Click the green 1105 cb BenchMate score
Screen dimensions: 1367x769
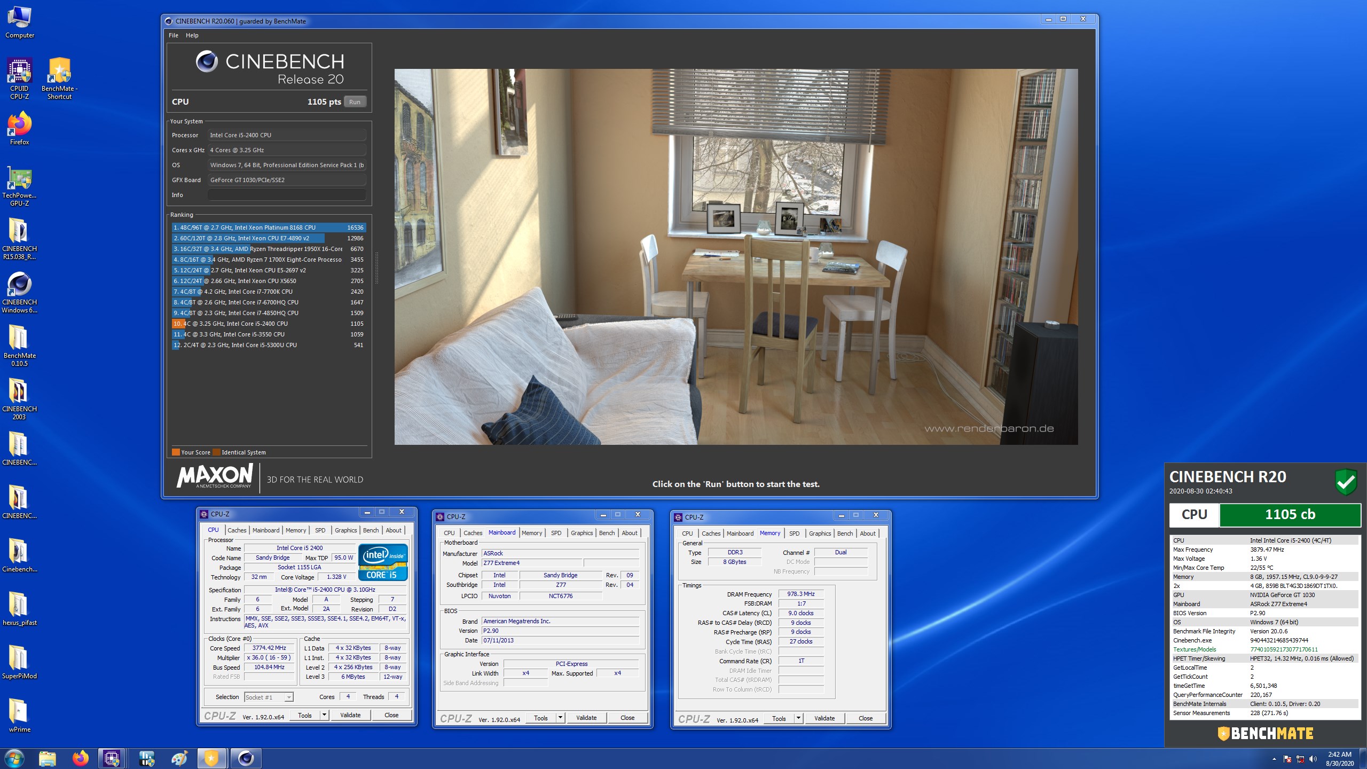coord(1290,514)
